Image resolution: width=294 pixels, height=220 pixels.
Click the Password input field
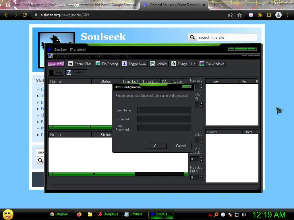coord(164,119)
